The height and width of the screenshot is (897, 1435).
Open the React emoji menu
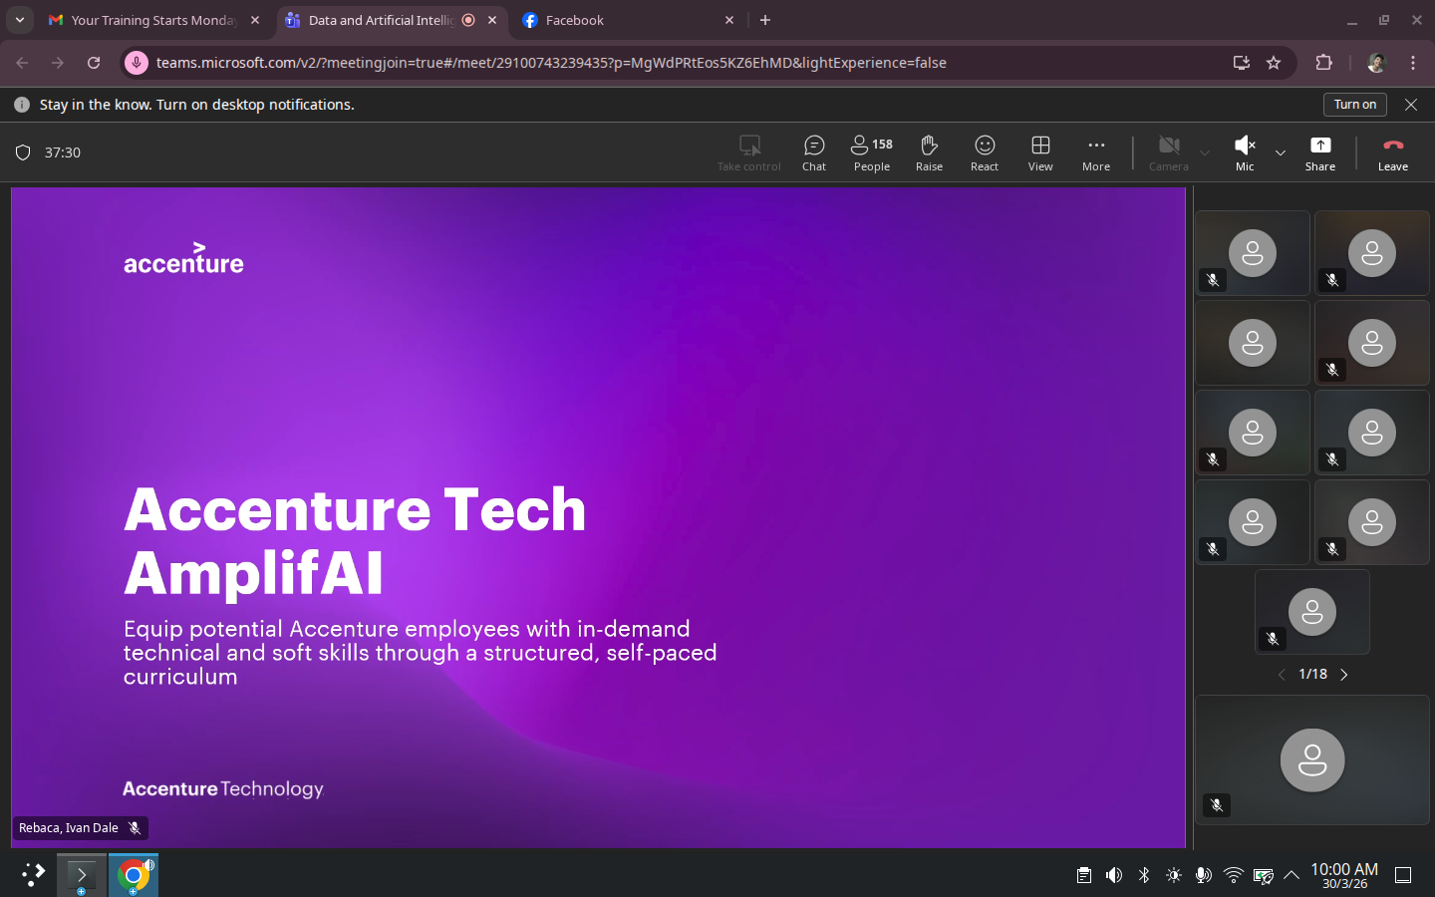985,153
